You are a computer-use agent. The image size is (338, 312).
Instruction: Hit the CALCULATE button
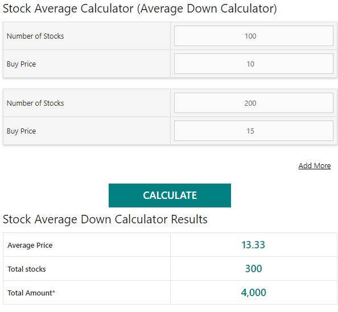pyautogui.click(x=170, y=195)
